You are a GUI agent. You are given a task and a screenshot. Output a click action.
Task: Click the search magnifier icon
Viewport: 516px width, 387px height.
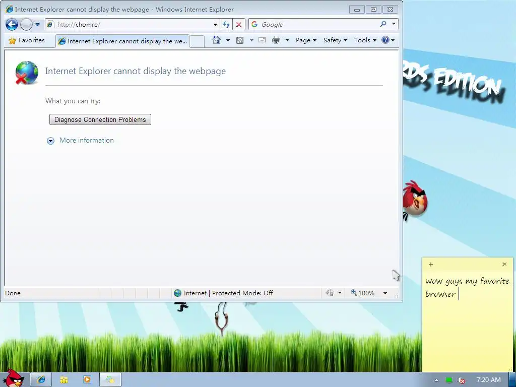pos(383,24)
